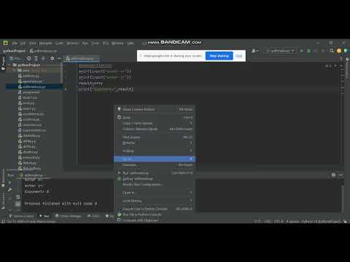The height and width of the screenshot is (262, 350).
Task: Choose Run File in Python Console
Action: tap(155, 215)
